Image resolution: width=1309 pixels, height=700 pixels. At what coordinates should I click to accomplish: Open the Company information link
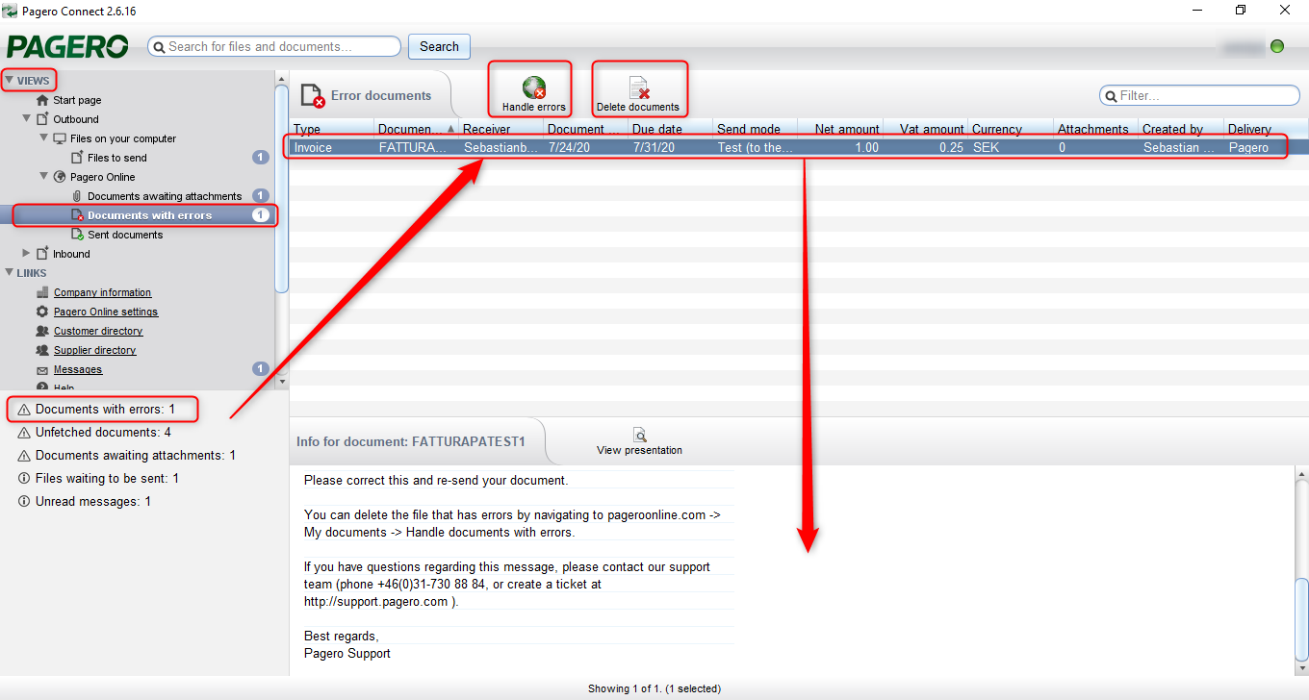coord(102,292)
